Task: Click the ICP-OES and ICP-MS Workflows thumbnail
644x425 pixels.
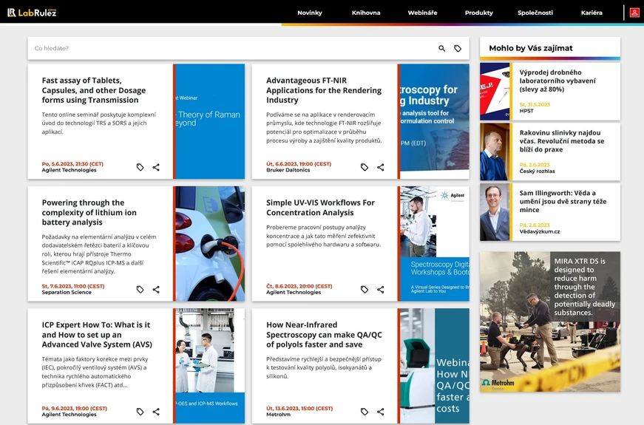Action: coord(210,366)
